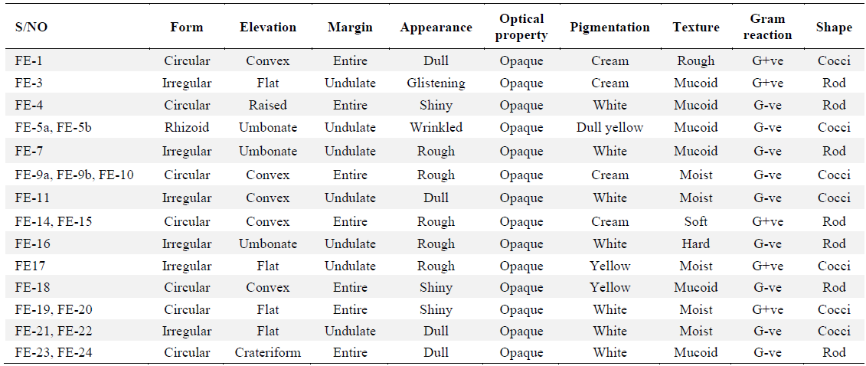Click the Wrinkled appearance cell

click(436, 127)
